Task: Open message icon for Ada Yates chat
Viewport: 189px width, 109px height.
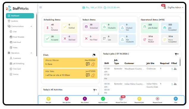Action: coord(88,75)
